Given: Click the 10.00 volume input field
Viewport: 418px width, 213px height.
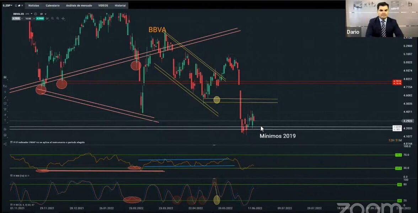Looking at the screenshot, I should click(x=28, y=18).
